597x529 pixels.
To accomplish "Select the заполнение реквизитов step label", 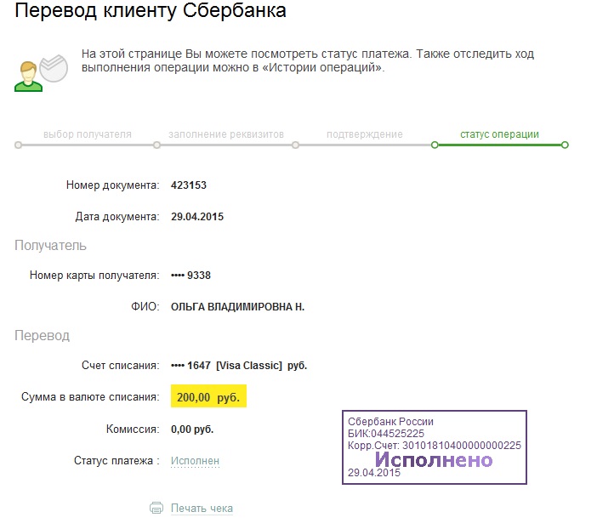I will pyautogui.click(x=226, y=134).
